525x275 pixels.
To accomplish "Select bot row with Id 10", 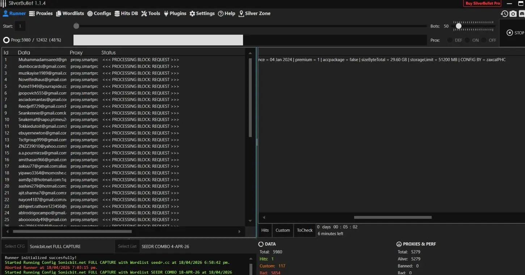I will point(123,119).
